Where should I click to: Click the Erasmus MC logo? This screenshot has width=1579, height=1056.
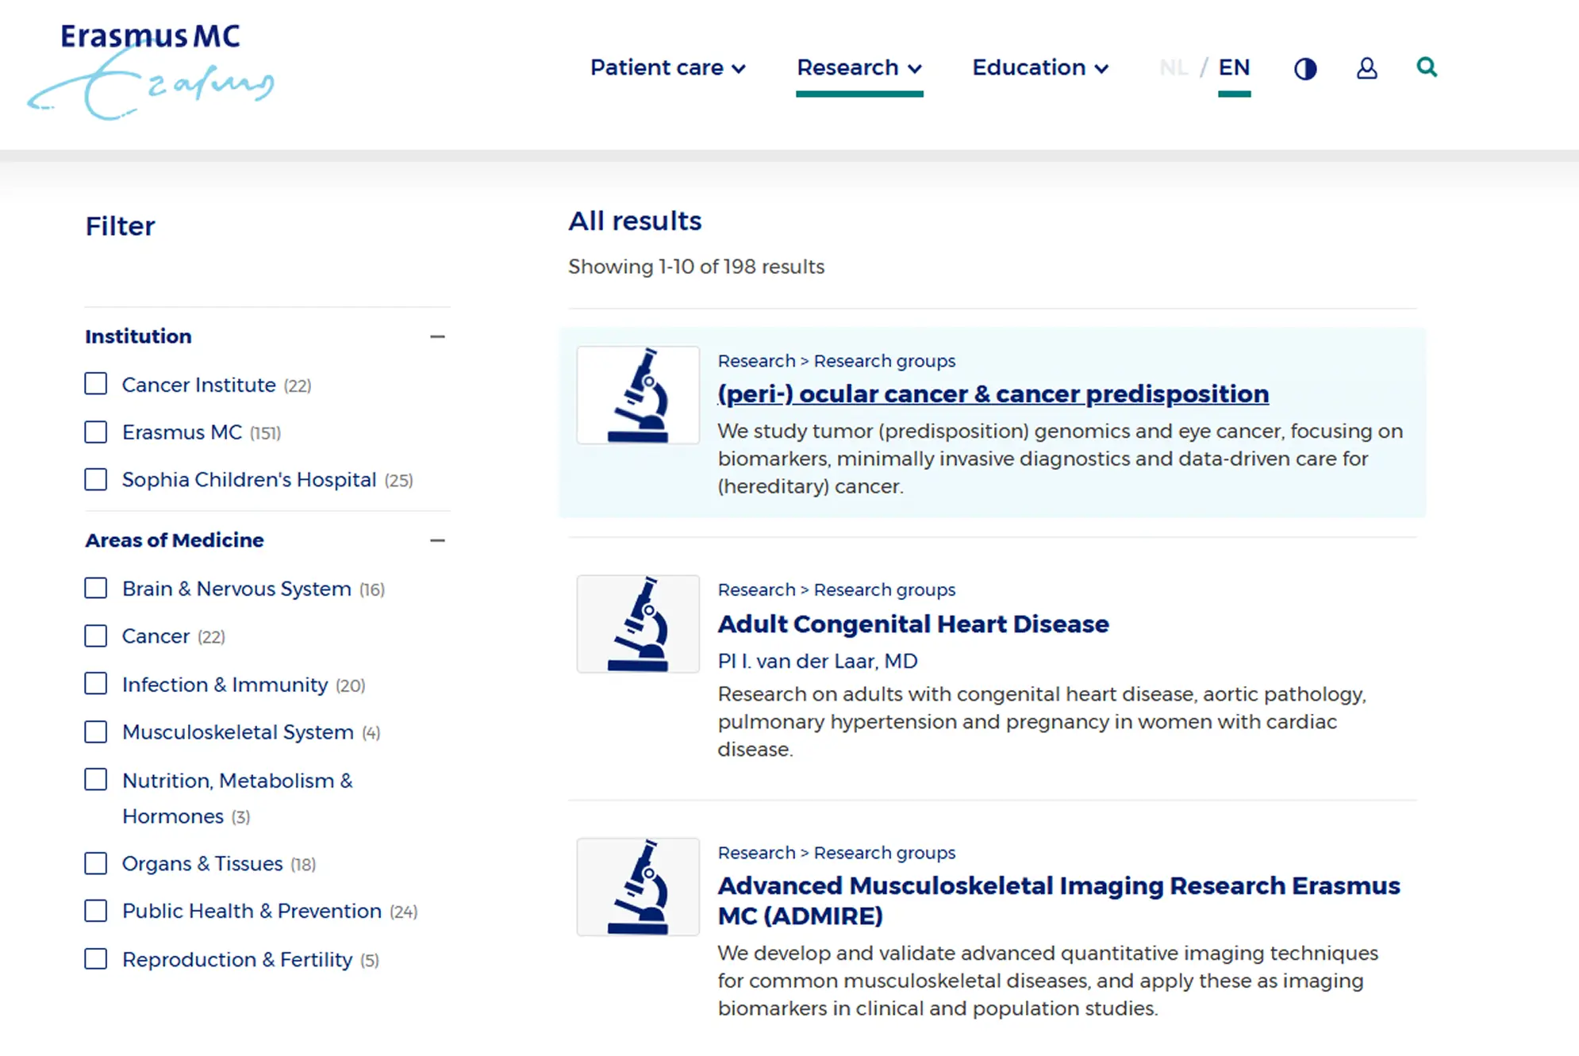(151, 71)
